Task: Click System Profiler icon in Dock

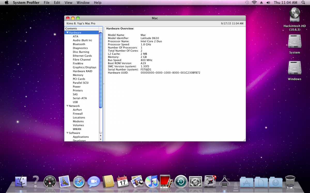Action: (224, 181)
